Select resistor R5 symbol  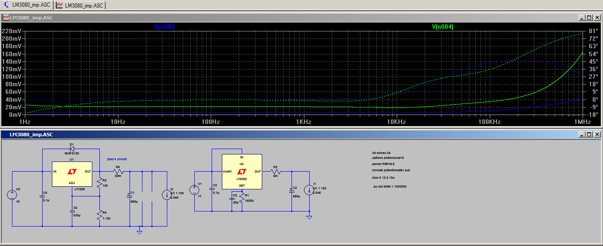[x=118, y=171]
